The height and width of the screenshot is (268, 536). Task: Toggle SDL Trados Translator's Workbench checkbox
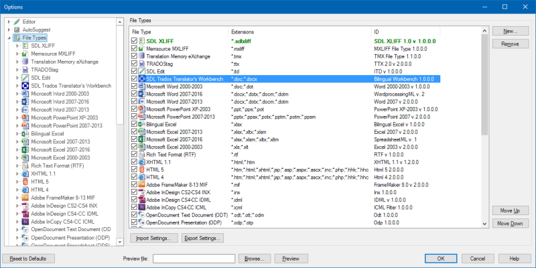coord(135,79)
